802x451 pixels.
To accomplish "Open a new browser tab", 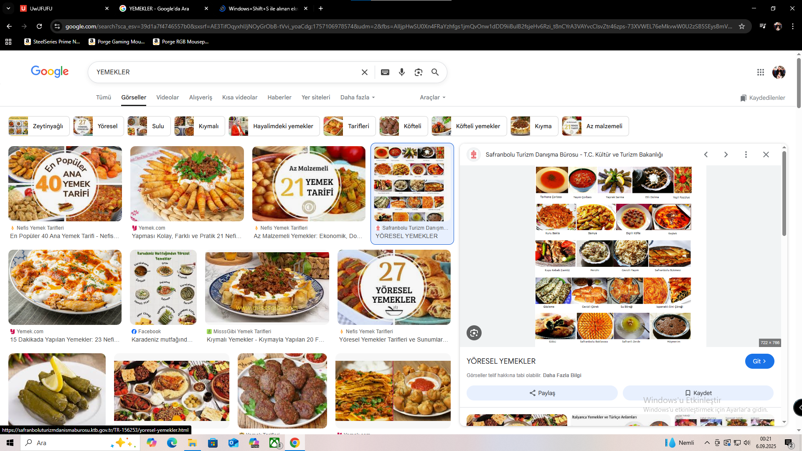I will point(321,8).
